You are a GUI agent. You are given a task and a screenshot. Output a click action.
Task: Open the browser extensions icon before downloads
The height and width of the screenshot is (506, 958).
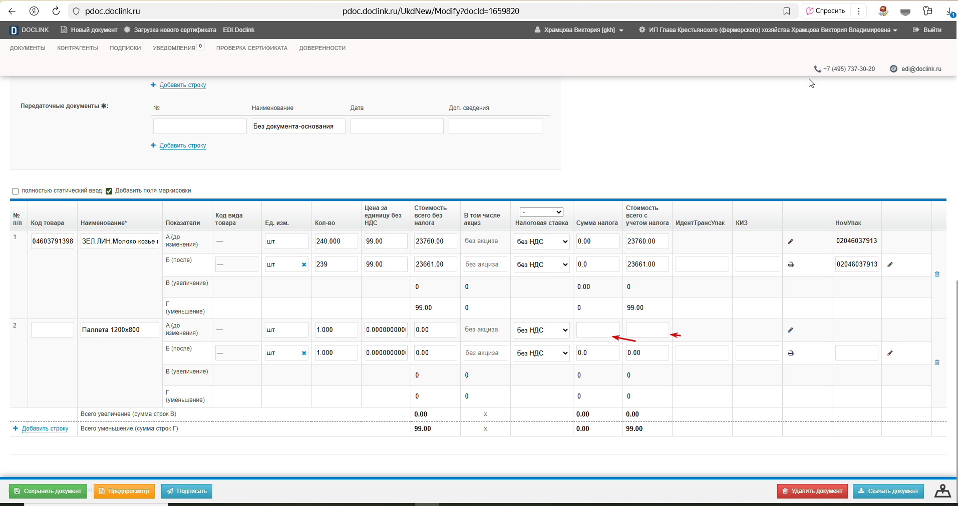click(x=927, y=11)
